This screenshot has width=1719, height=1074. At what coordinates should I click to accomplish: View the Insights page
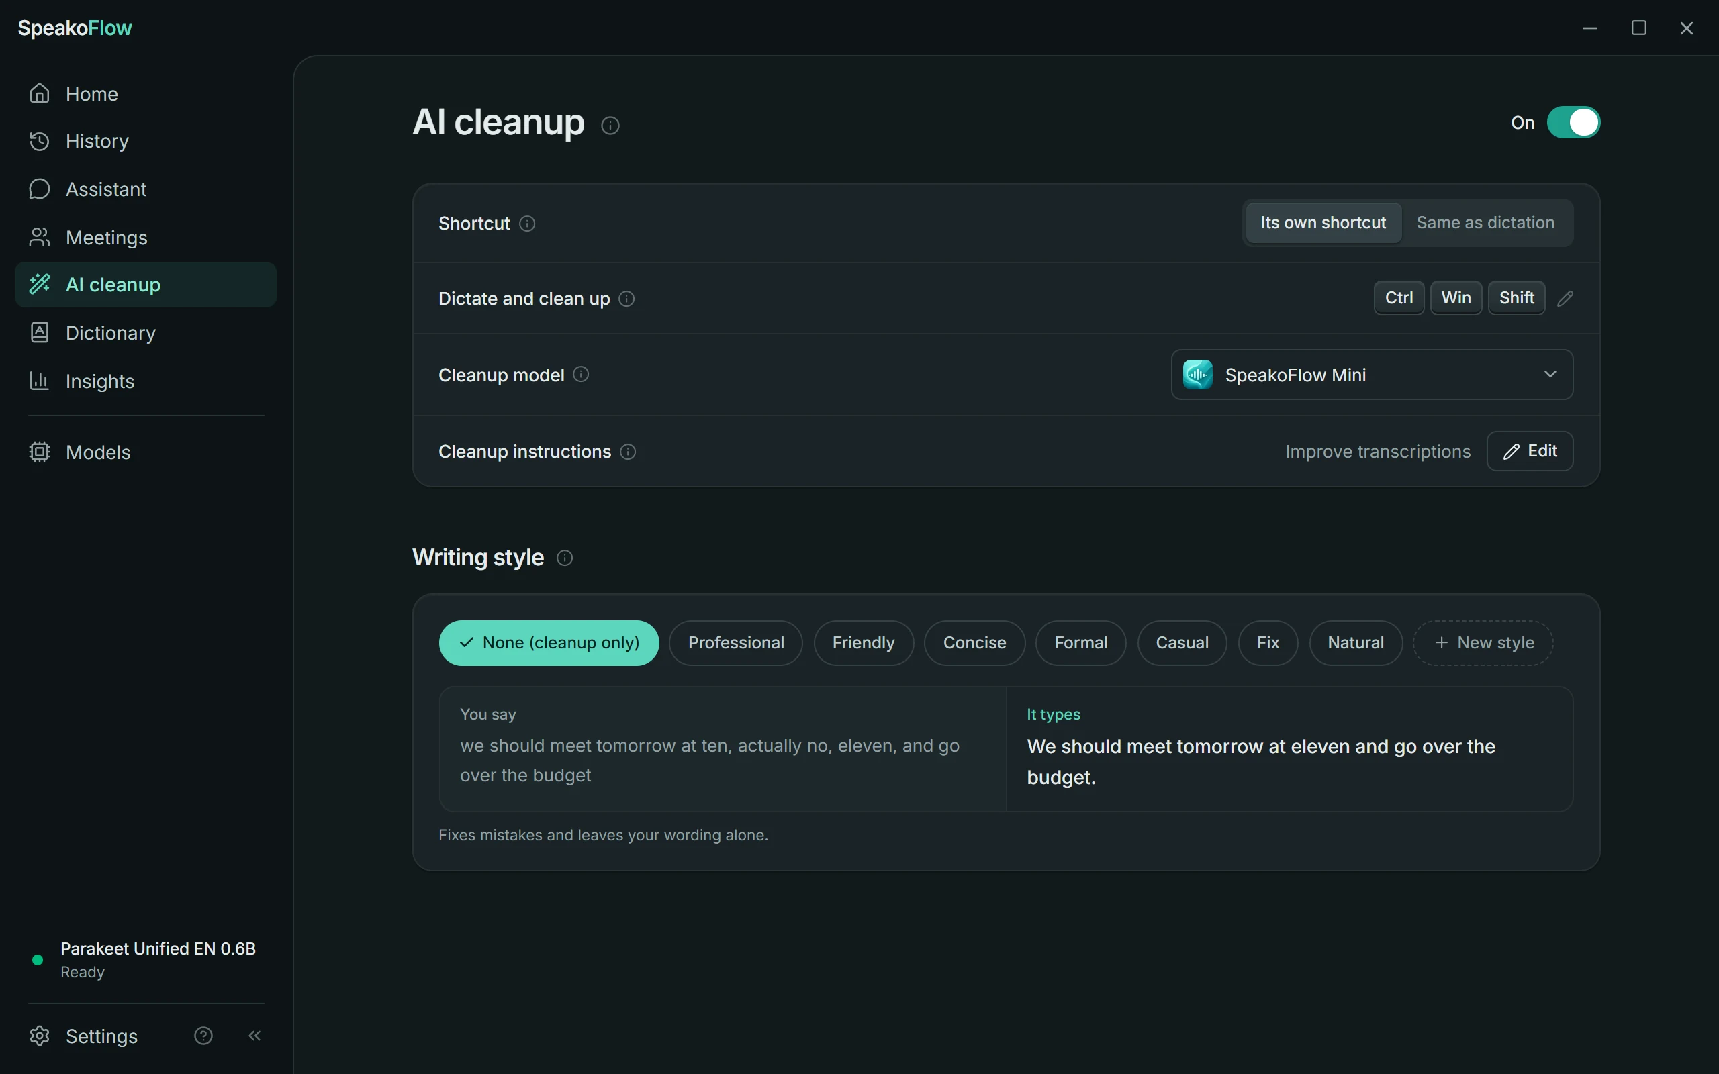(x=145, y=381)
